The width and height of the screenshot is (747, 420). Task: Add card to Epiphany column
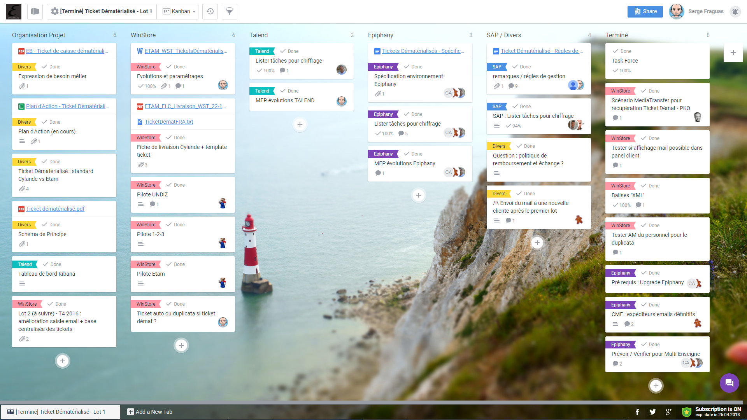pos(419,195)
